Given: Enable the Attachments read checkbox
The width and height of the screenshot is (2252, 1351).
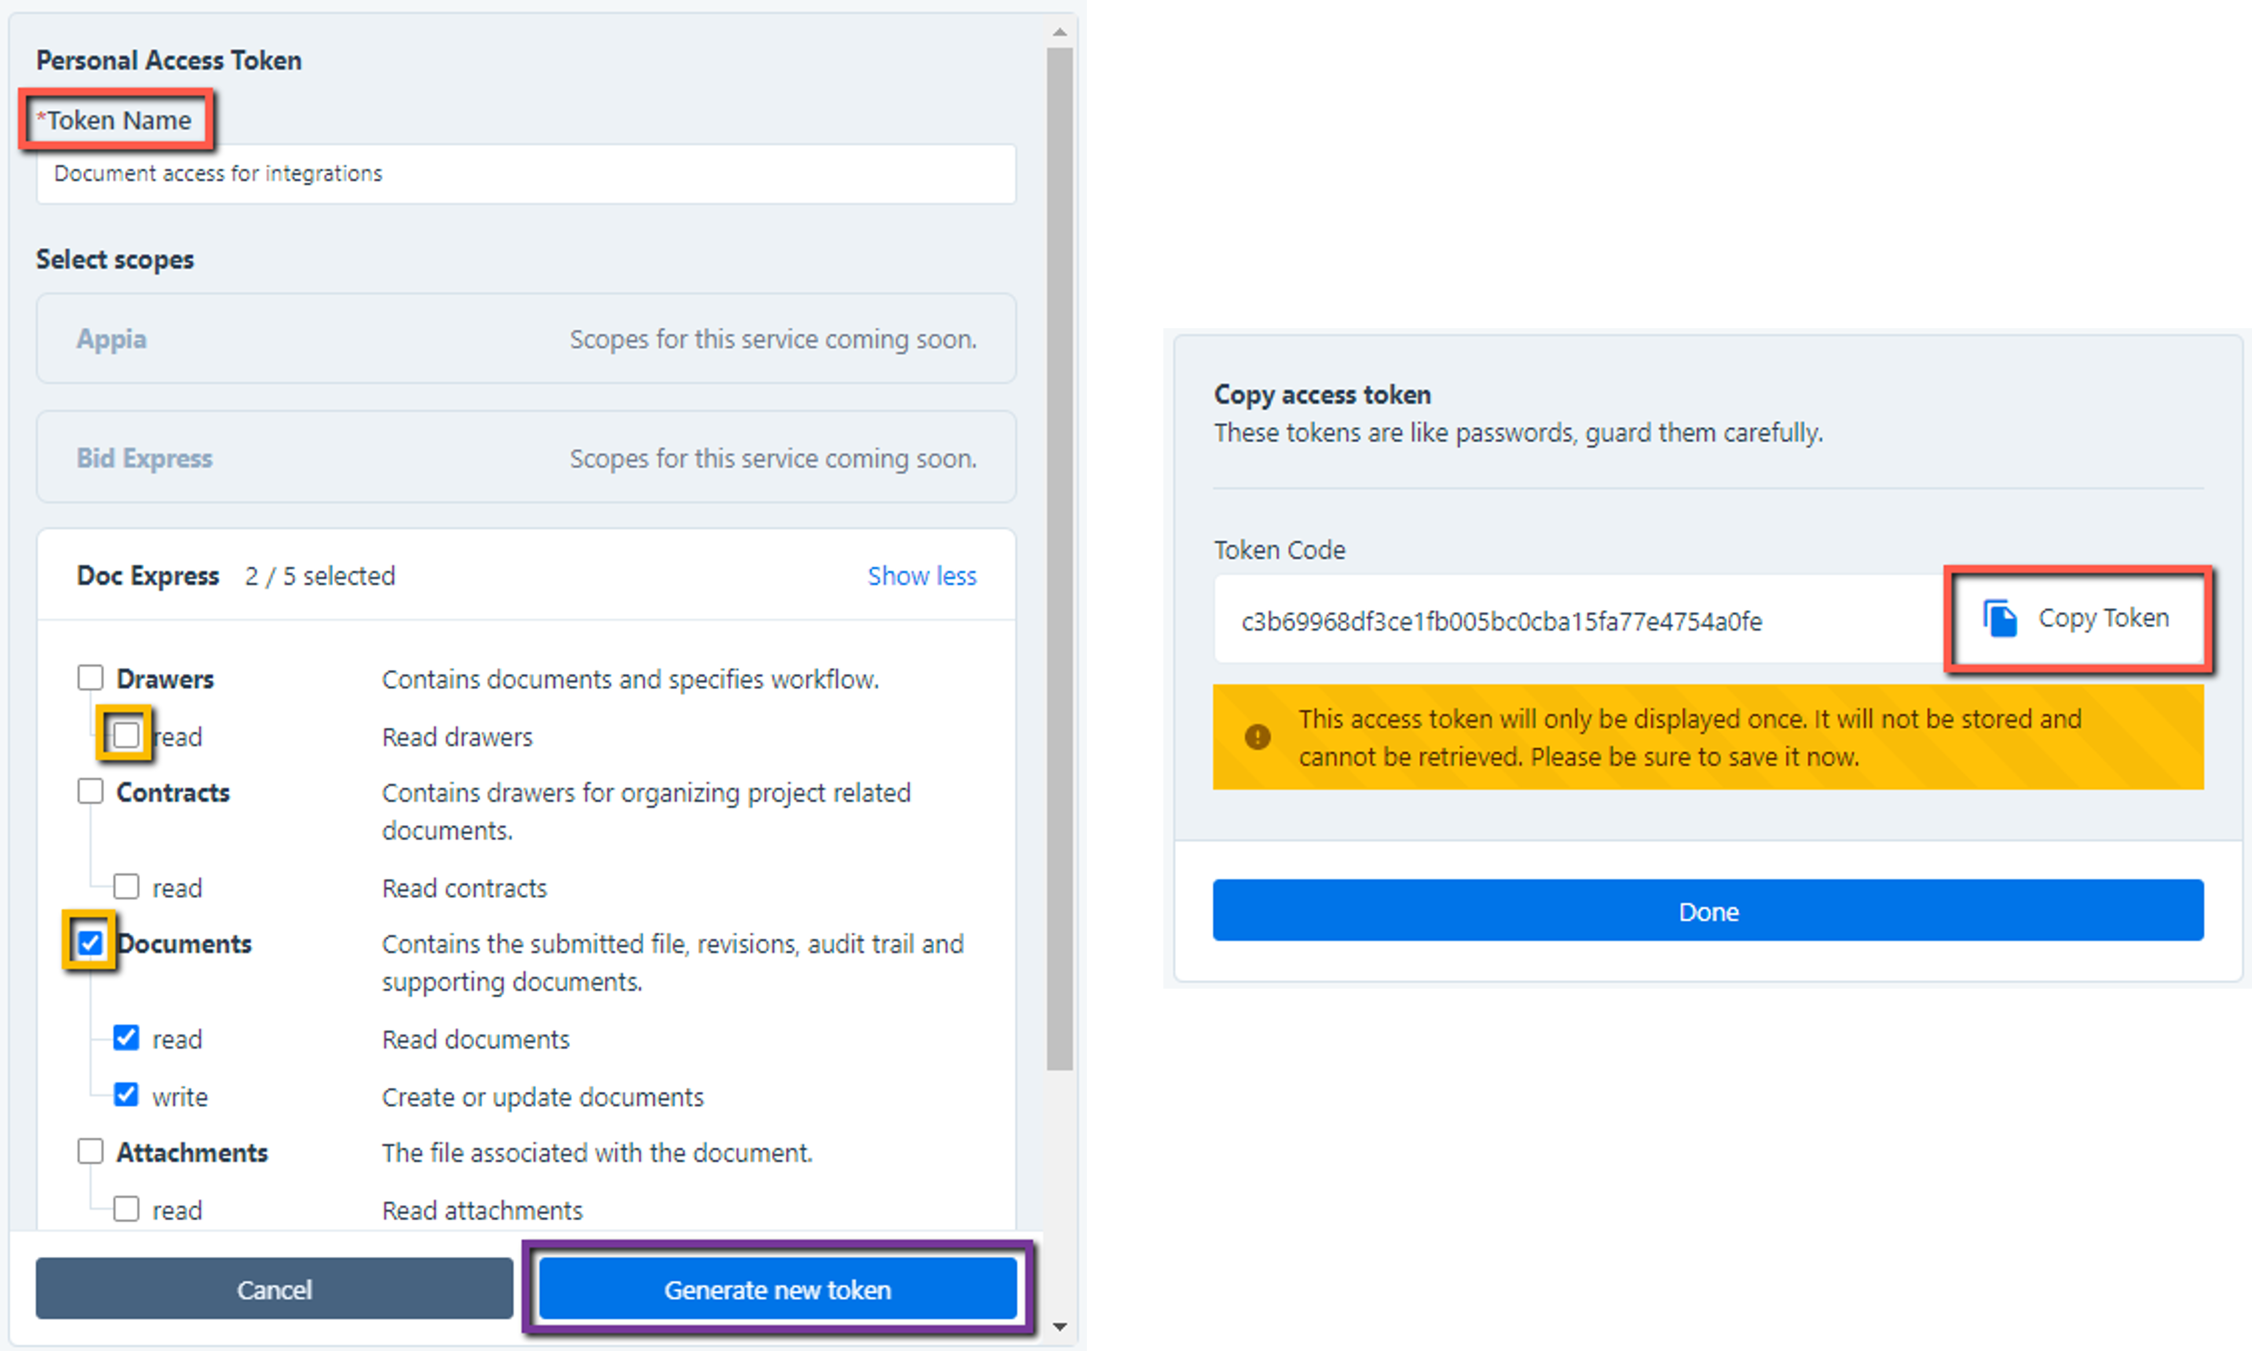Looking at the screenshot, I should 126,1209.
